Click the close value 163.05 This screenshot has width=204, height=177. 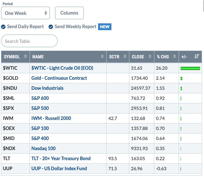click(138, 159)
